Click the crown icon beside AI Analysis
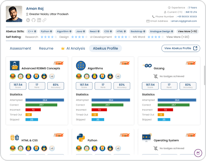Screen dimensions: 206x161 pyautogui.click(x=63, y=49)
